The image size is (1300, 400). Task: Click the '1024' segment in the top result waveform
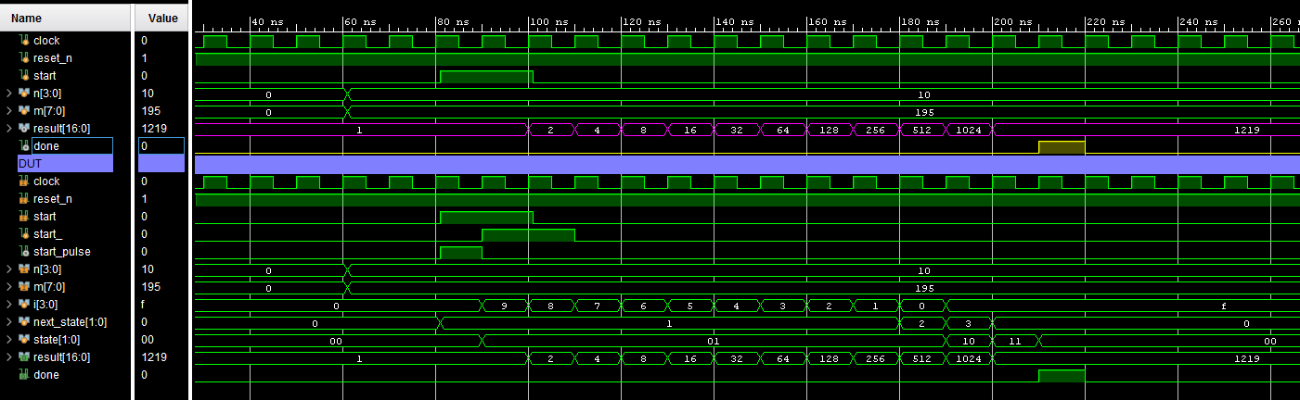tap(969, 130)
